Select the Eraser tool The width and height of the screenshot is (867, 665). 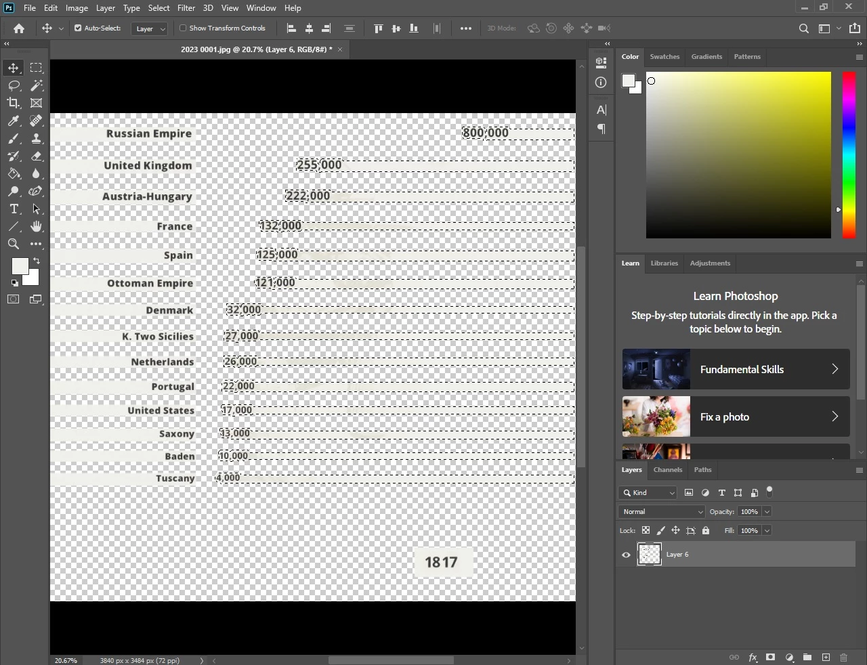(x=37, y=156)
